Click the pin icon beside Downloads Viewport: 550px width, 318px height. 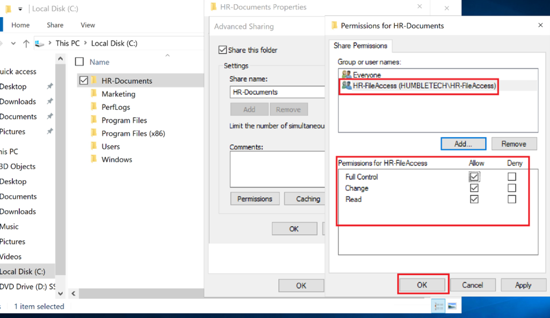(x=49, y=102)
